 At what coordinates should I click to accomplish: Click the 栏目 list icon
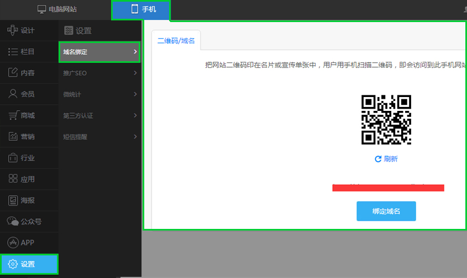[13, 52]
